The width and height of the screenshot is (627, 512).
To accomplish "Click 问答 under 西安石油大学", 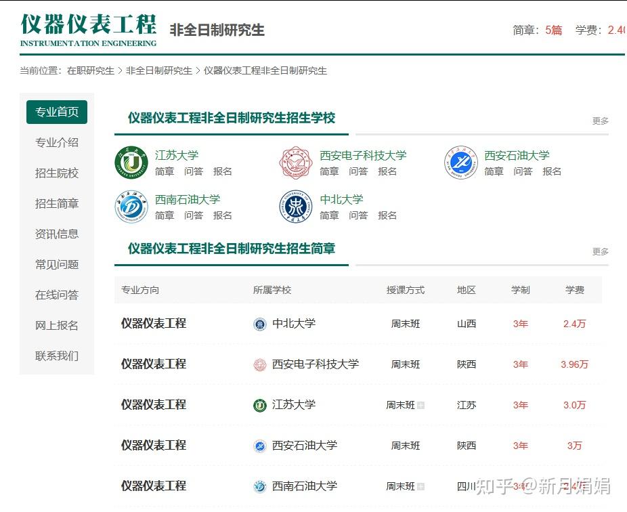I will [523, 171].
